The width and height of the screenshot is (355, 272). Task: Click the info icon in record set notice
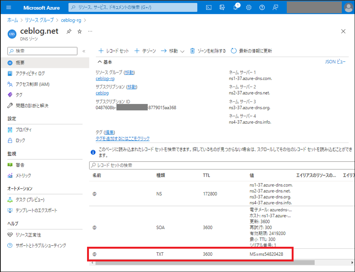[x=93, y=152]
